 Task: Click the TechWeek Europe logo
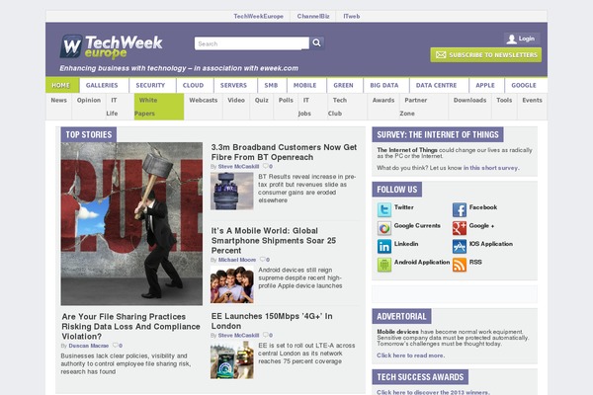111,46
